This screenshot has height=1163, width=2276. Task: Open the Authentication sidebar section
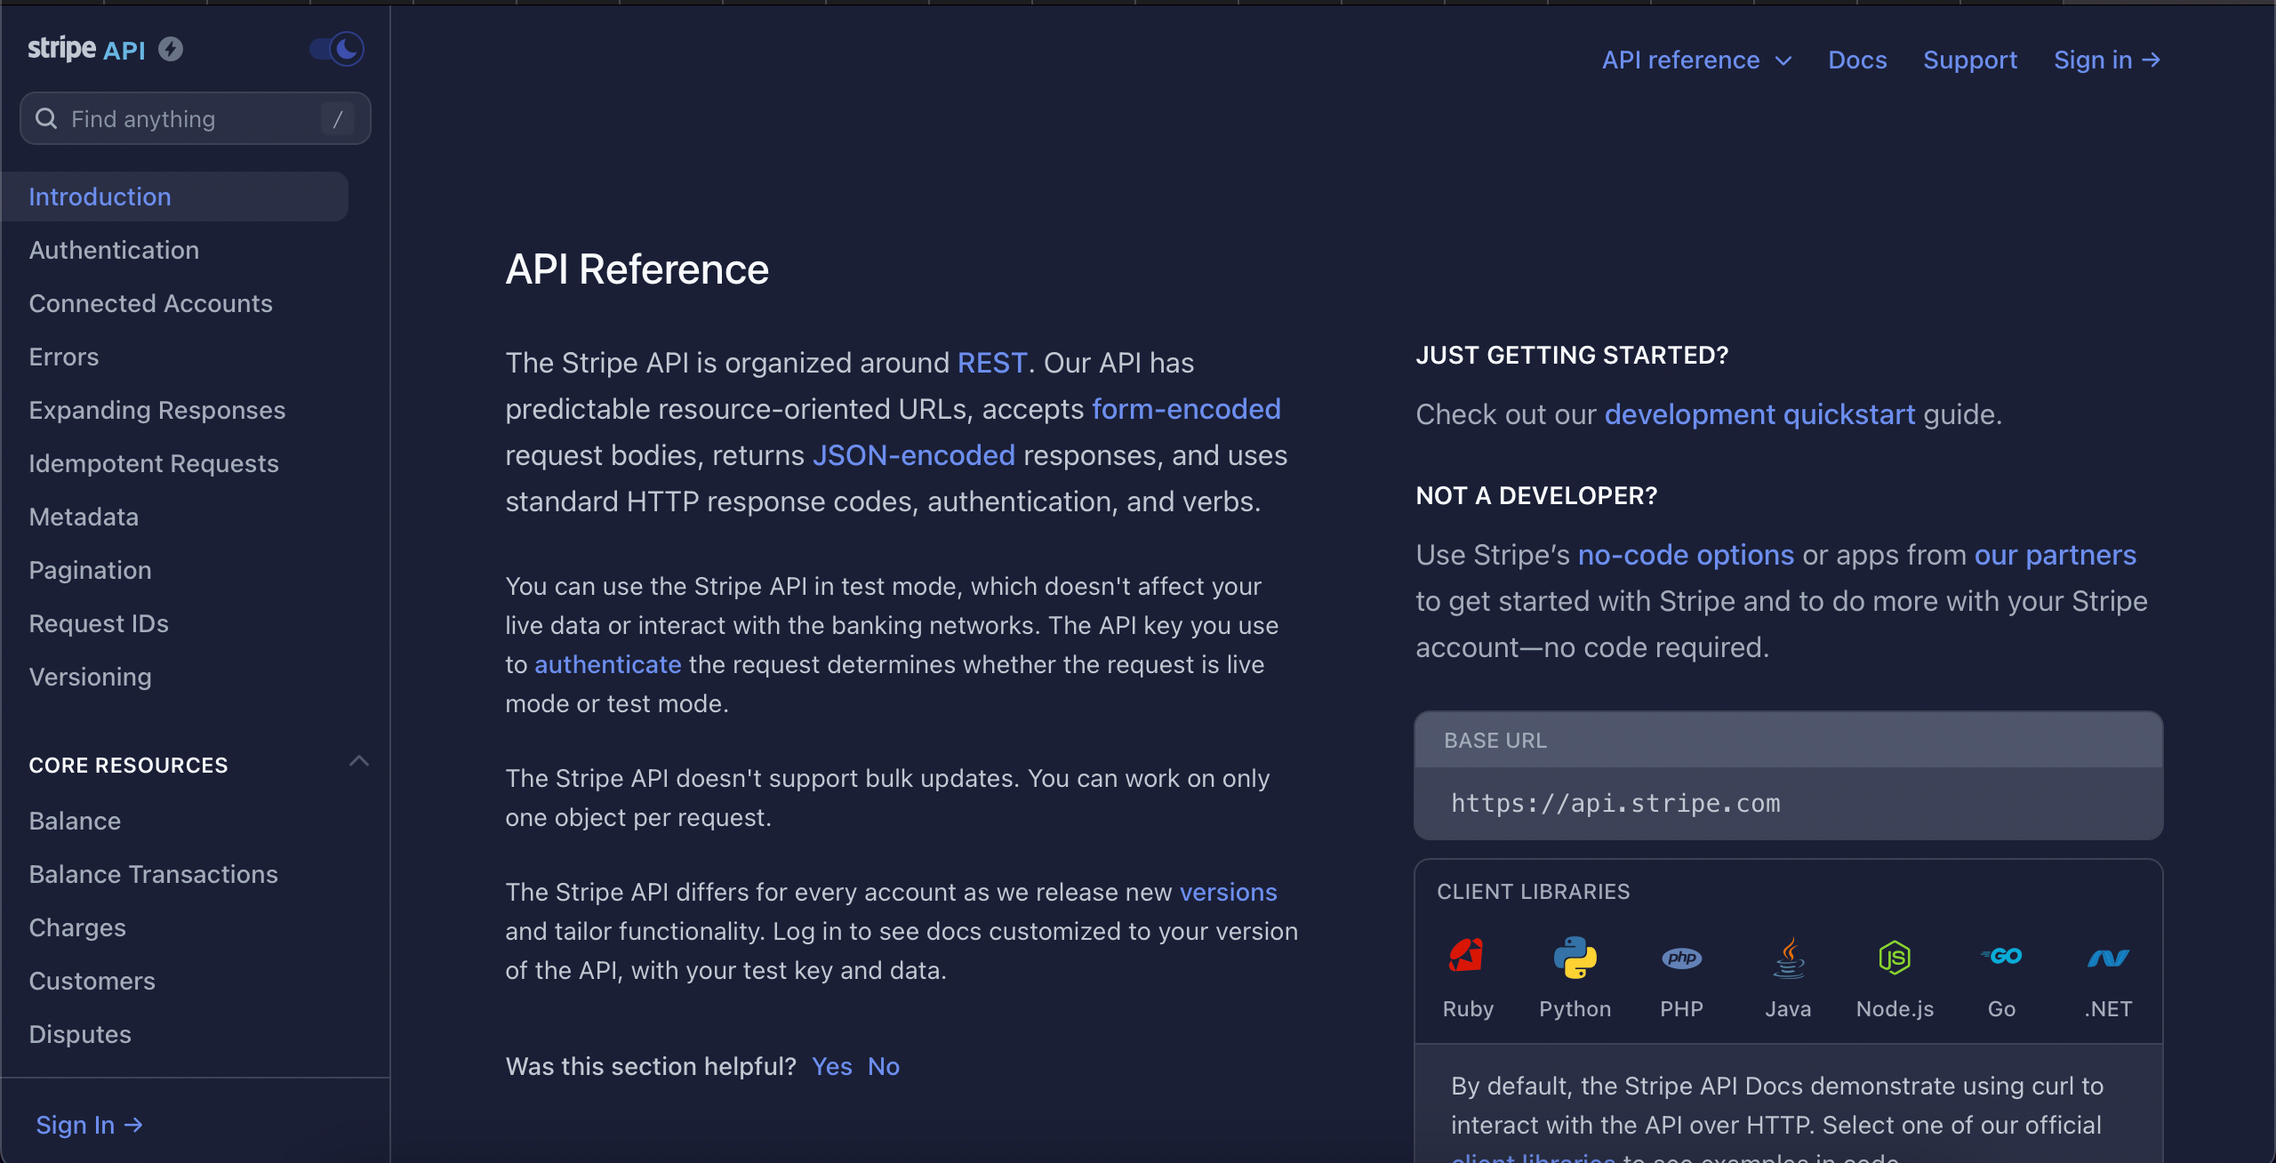[x=114, y=250]
